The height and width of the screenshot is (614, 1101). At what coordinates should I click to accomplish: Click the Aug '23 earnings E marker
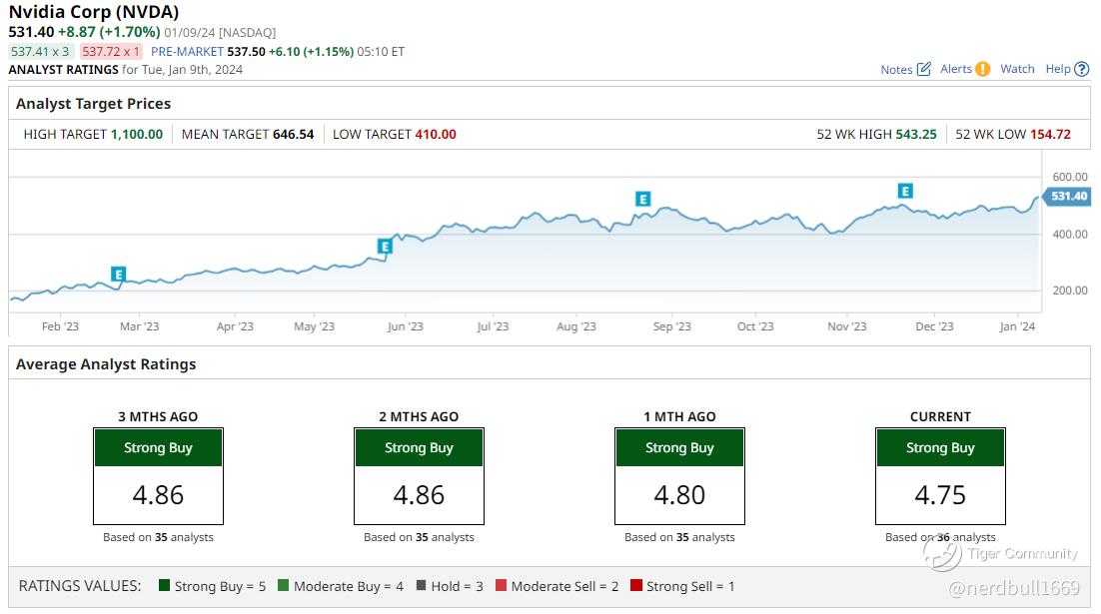click(642, 200)
